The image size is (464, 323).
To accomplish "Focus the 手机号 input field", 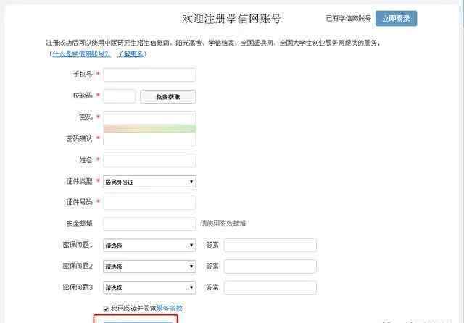I will pos(149,75).
